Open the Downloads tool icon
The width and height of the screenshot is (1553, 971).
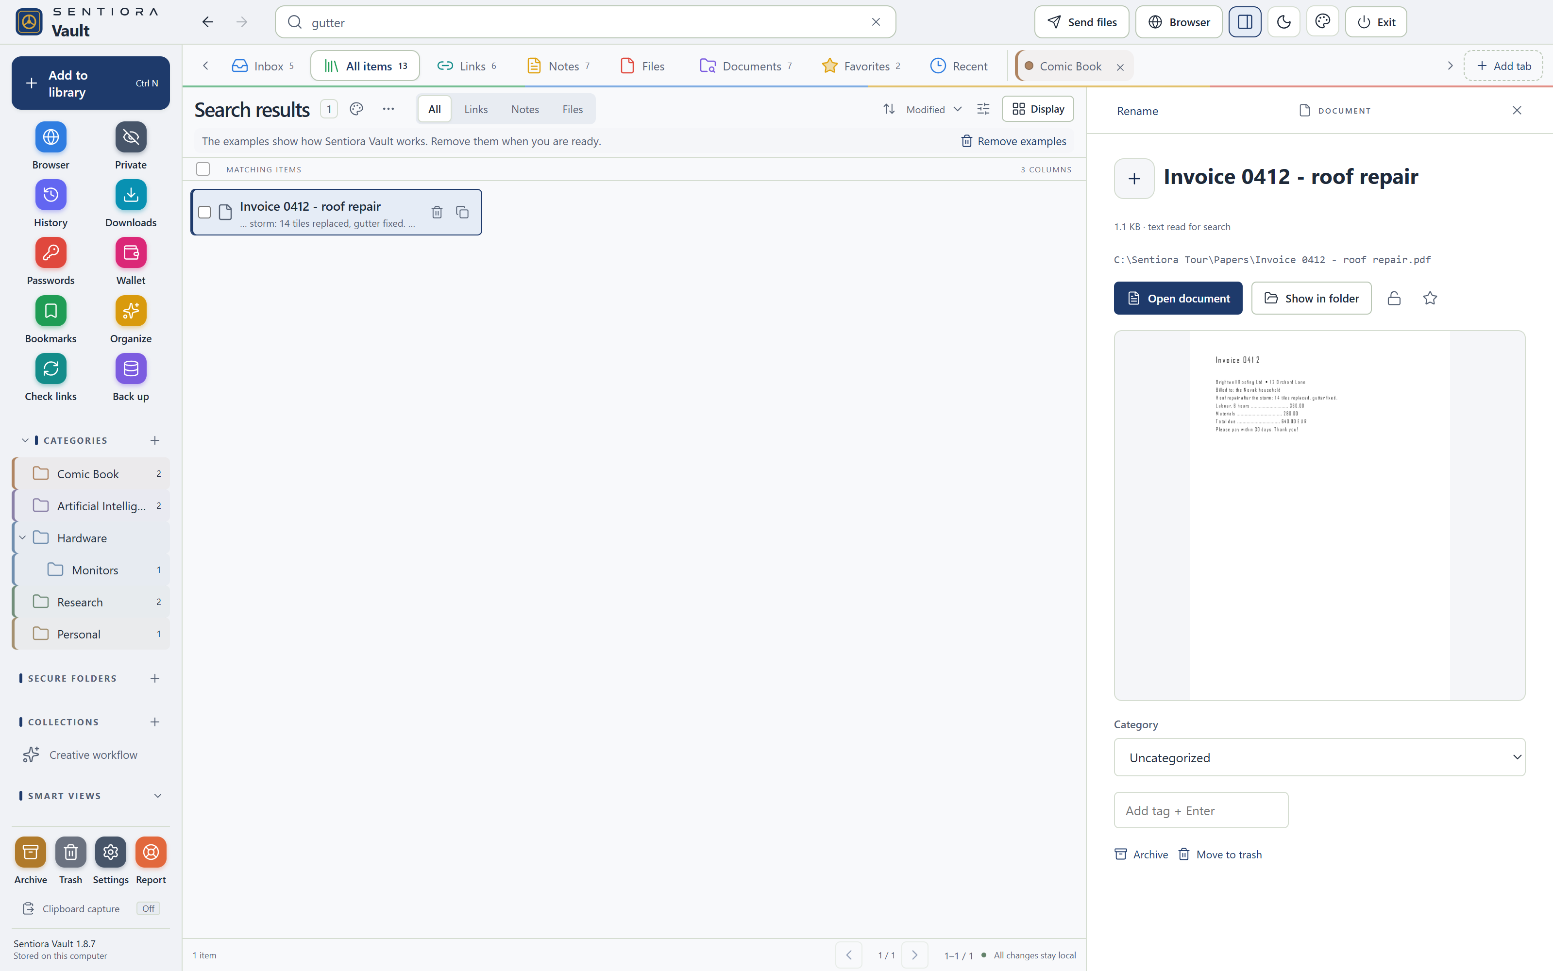coord(130,195)
